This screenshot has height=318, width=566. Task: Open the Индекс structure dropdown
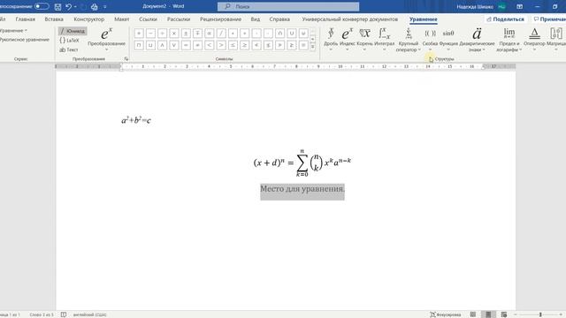[348, 39]
